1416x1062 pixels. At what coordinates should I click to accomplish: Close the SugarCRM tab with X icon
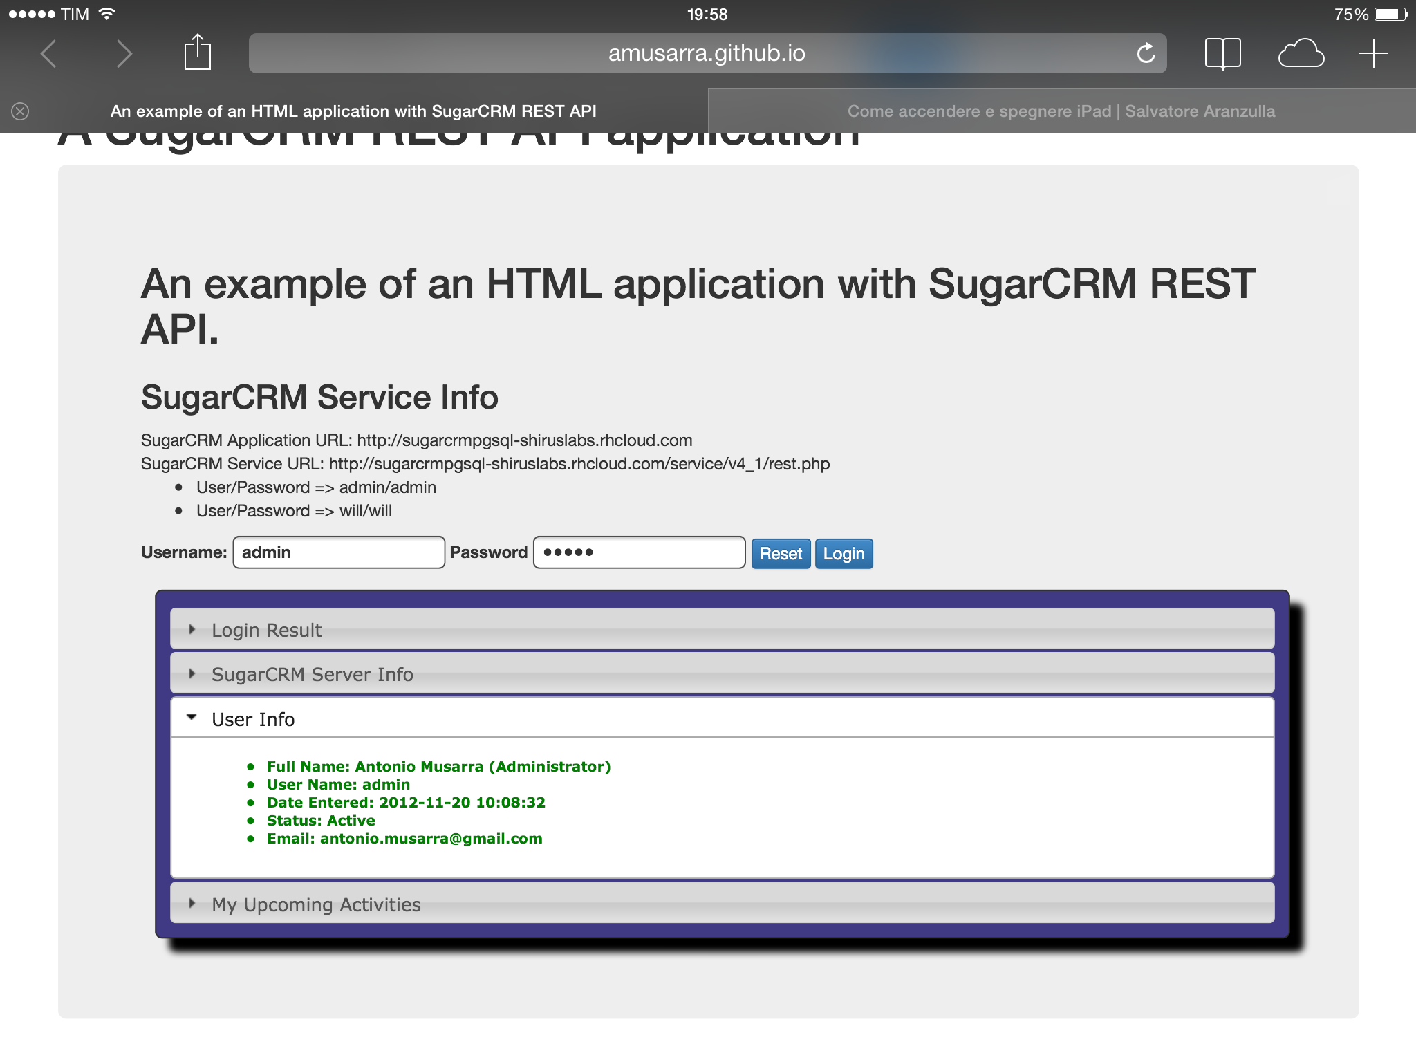click(x=20, y=111)
